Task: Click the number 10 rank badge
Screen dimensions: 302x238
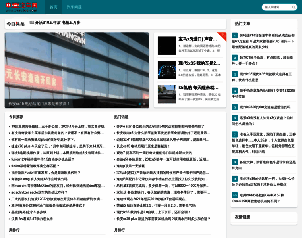Action: click(235, 195)
